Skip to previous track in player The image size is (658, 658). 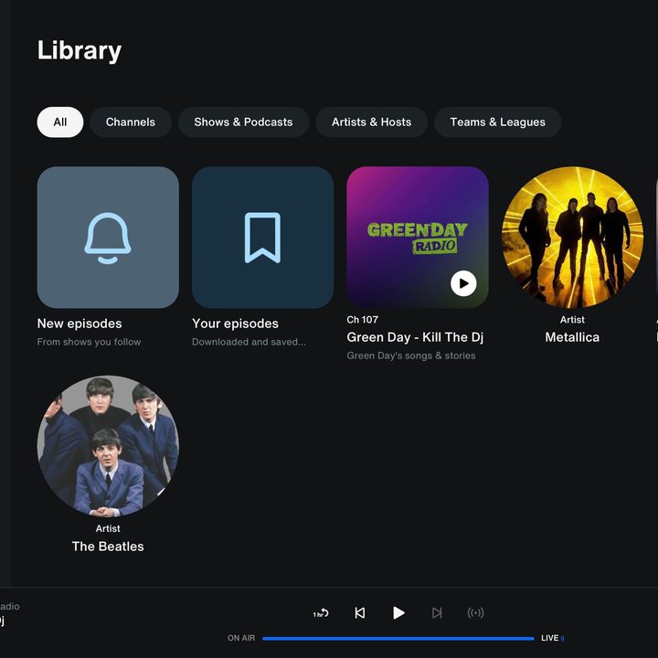click(x=360, y=613)
